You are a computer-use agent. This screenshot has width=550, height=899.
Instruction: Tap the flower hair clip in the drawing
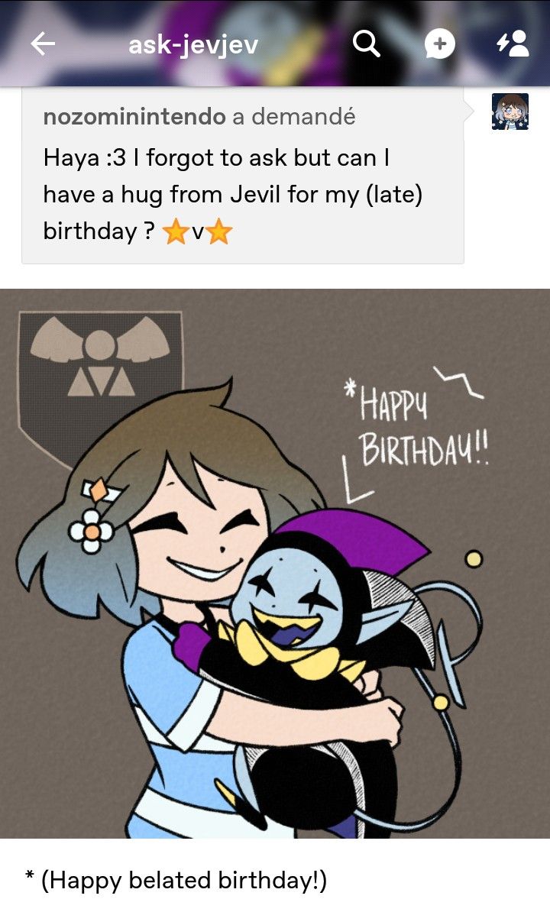[x=91, y=531]
